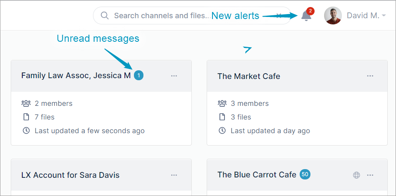Click members icon in The Market Cafe card

222,103
